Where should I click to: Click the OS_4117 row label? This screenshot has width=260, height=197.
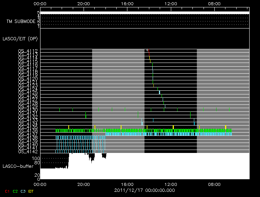[x=28, y=68]
